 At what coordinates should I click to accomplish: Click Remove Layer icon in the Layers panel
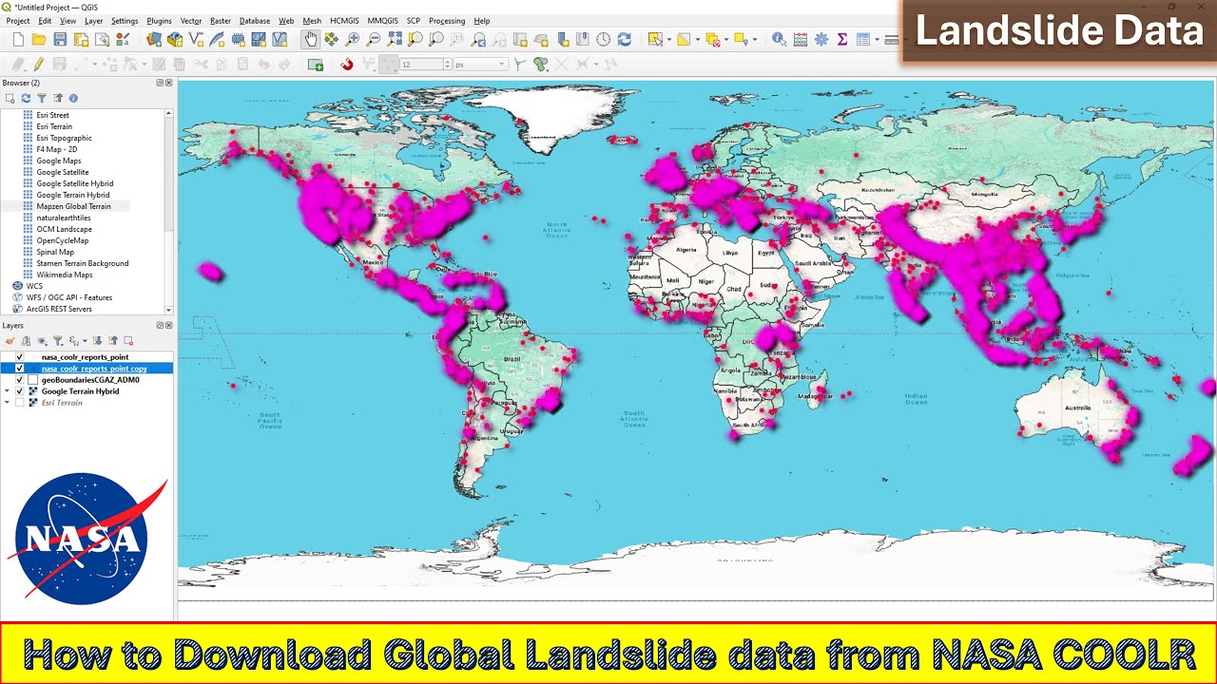pyautogui.click(x=129, y=340)
